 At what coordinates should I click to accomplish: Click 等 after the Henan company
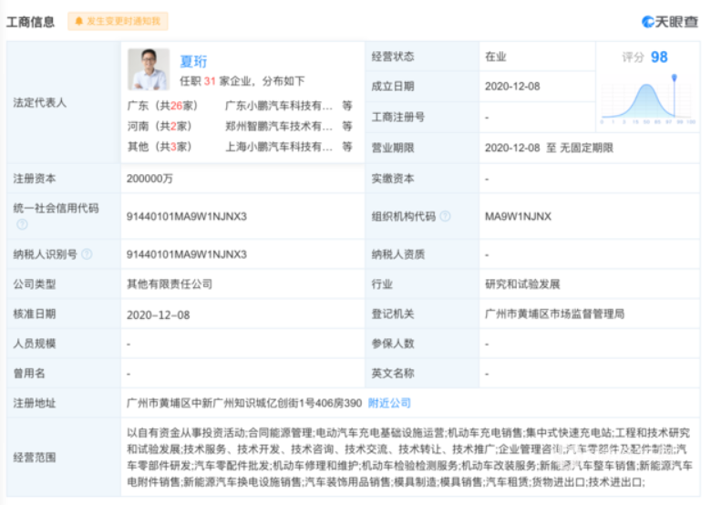tap(347, 126)
